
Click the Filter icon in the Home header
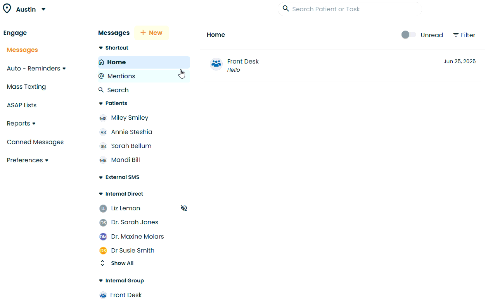click(456, 35)
